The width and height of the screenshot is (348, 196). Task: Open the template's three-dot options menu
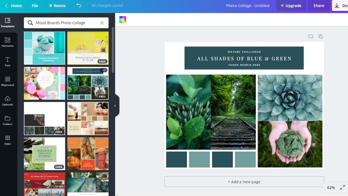tap(104, 70)
